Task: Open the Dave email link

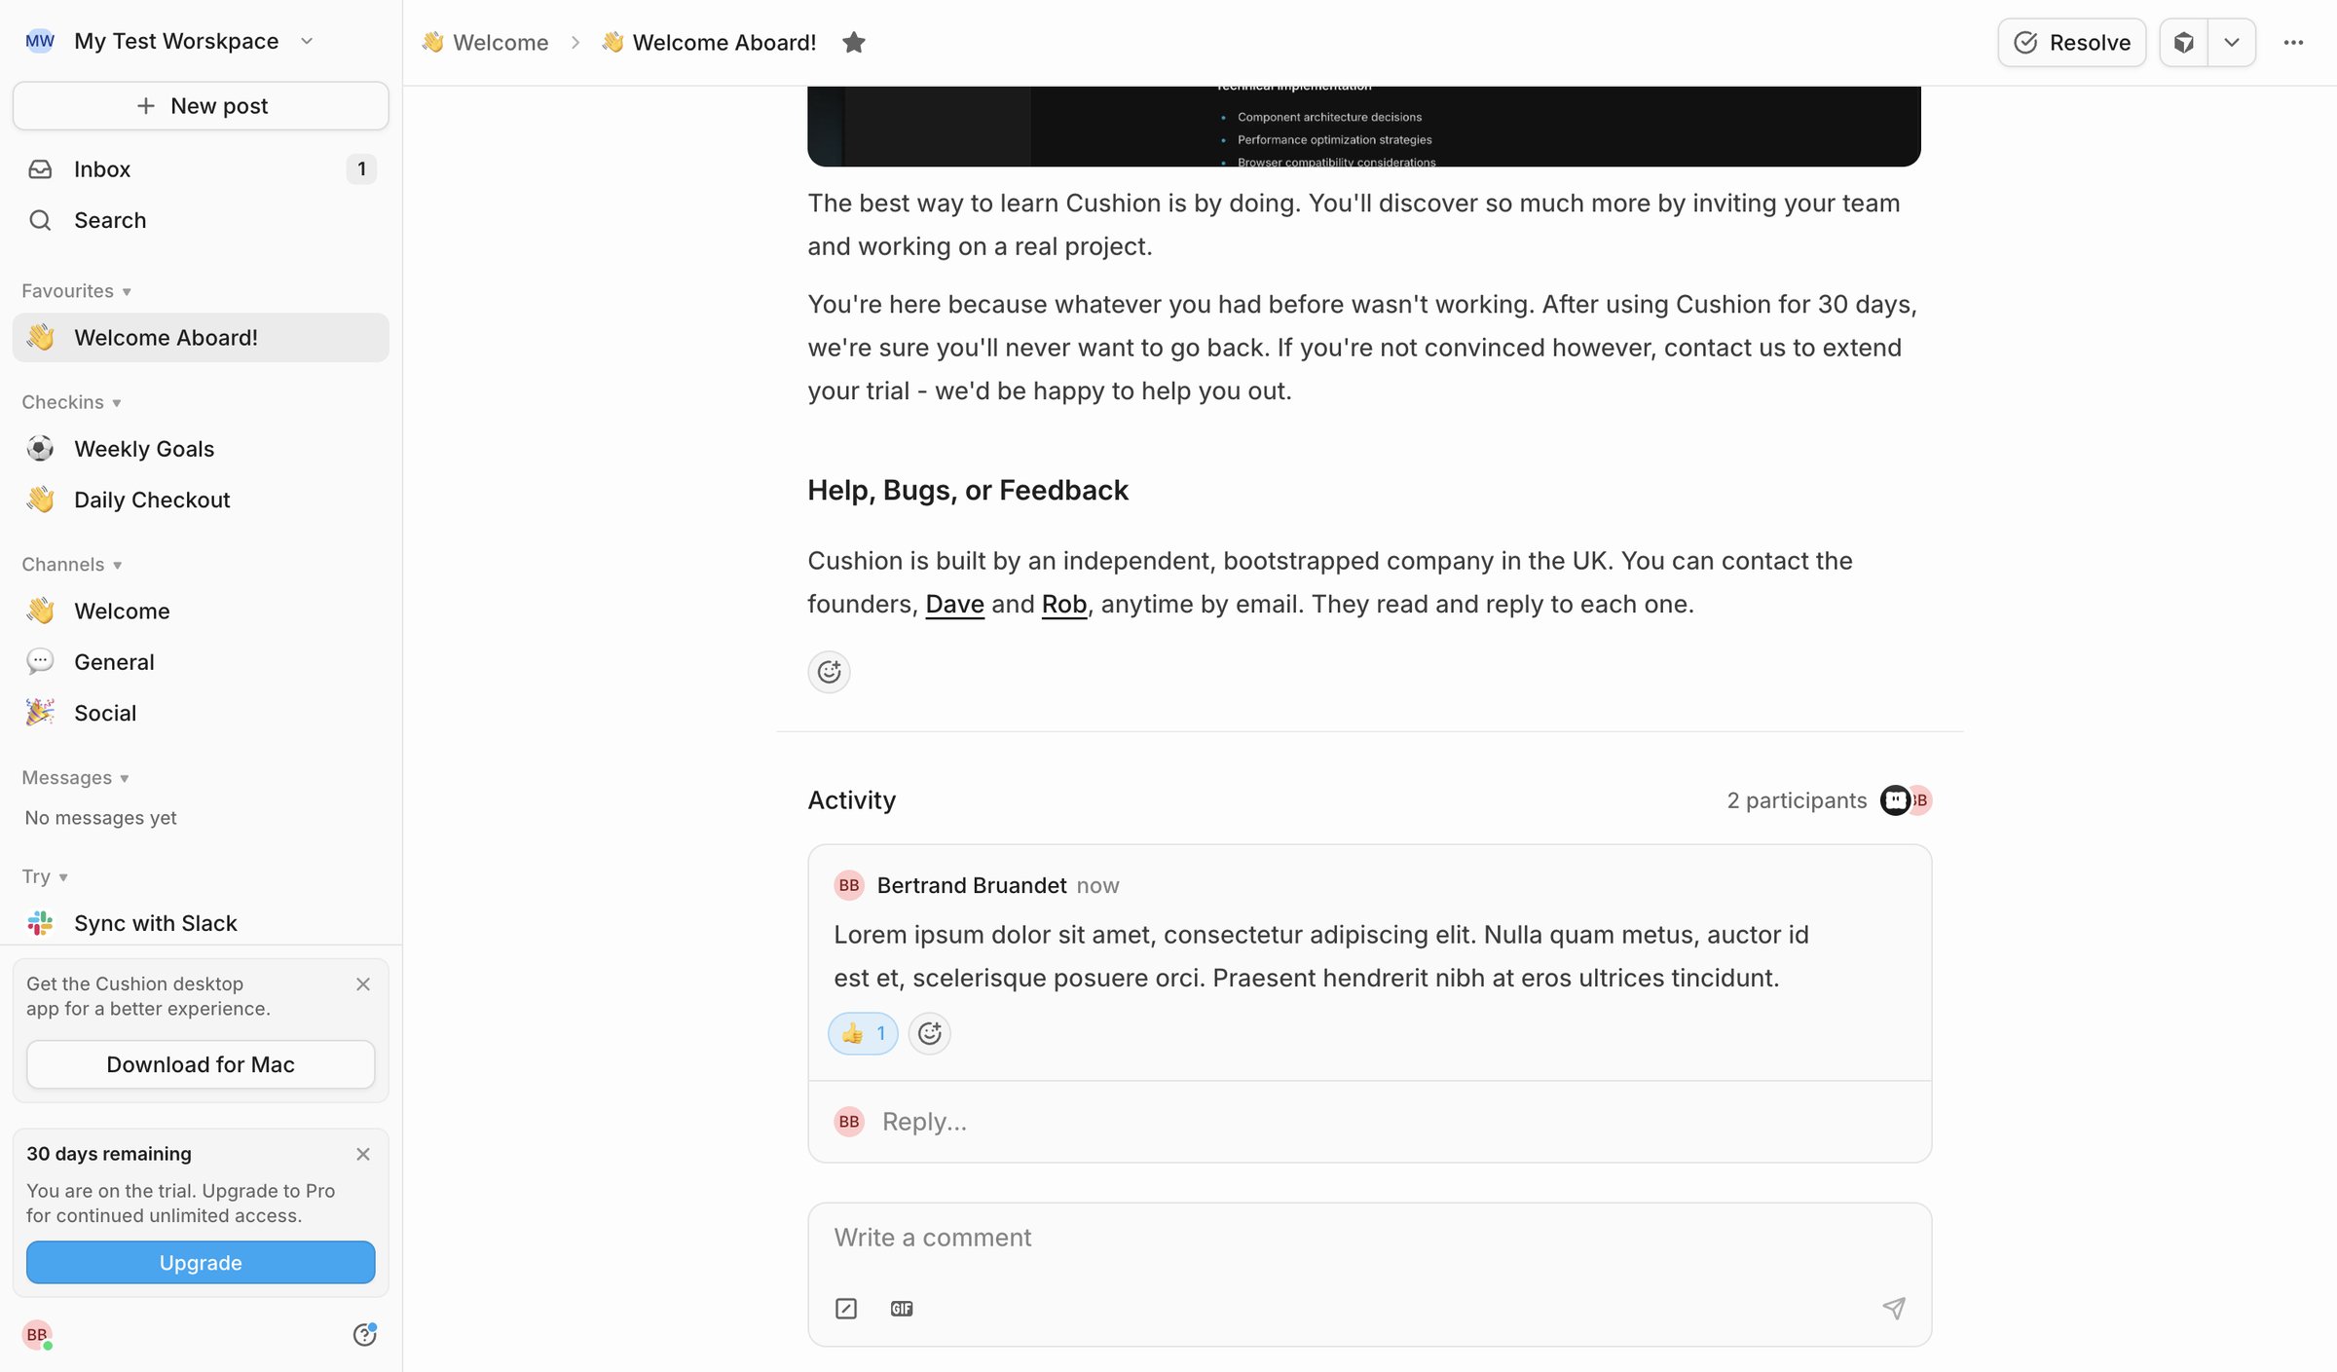Action: coord(954,605)
